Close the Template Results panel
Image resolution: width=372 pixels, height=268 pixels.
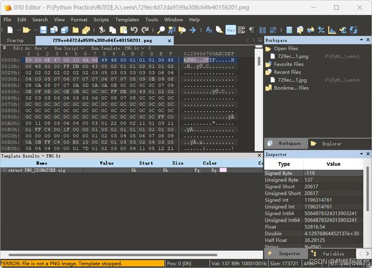[259, 155]
